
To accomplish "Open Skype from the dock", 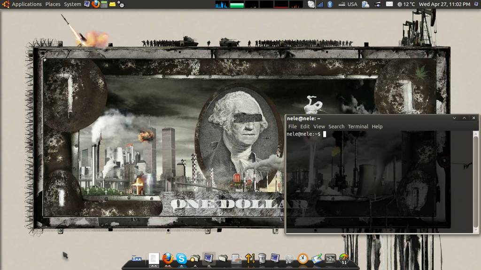I will tap(181, 259).
